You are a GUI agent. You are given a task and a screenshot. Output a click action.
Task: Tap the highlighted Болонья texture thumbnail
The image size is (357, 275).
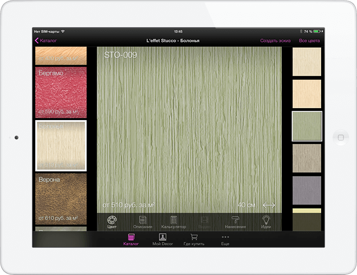click(x=61, y=146)
